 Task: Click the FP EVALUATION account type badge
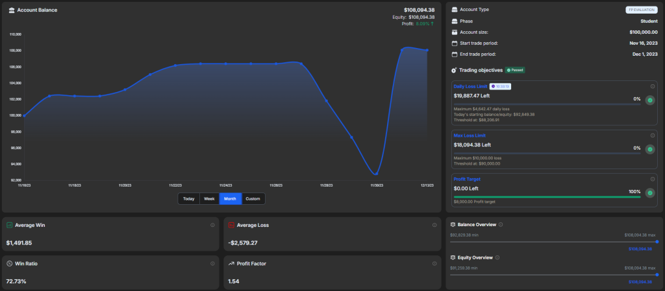pos(641,10)
